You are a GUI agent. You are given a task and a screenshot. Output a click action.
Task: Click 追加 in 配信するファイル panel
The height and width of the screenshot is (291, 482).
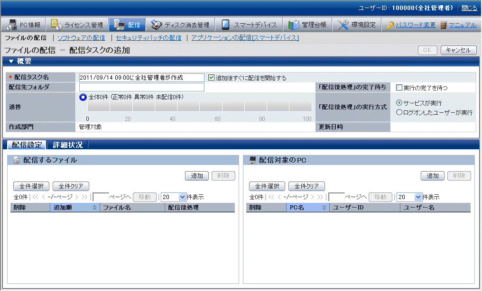tap(197, 175)
